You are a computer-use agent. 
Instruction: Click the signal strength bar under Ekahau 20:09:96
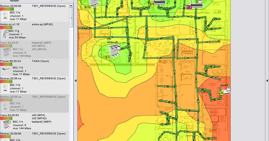tap(6, 137)
